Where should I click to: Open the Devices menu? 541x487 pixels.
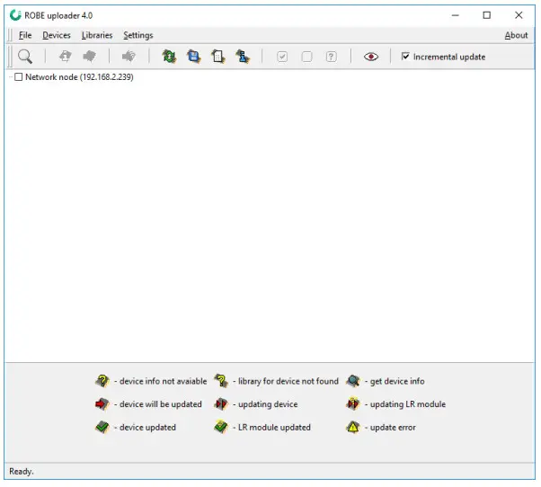point(57,35)
